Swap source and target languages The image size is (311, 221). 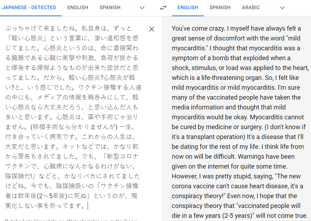[163, 8]
